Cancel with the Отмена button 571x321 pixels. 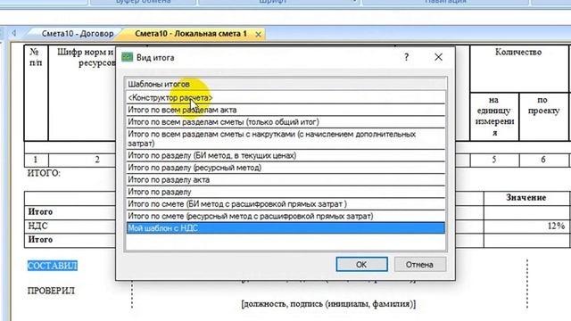pyautogui.click(x=419, y=265)
